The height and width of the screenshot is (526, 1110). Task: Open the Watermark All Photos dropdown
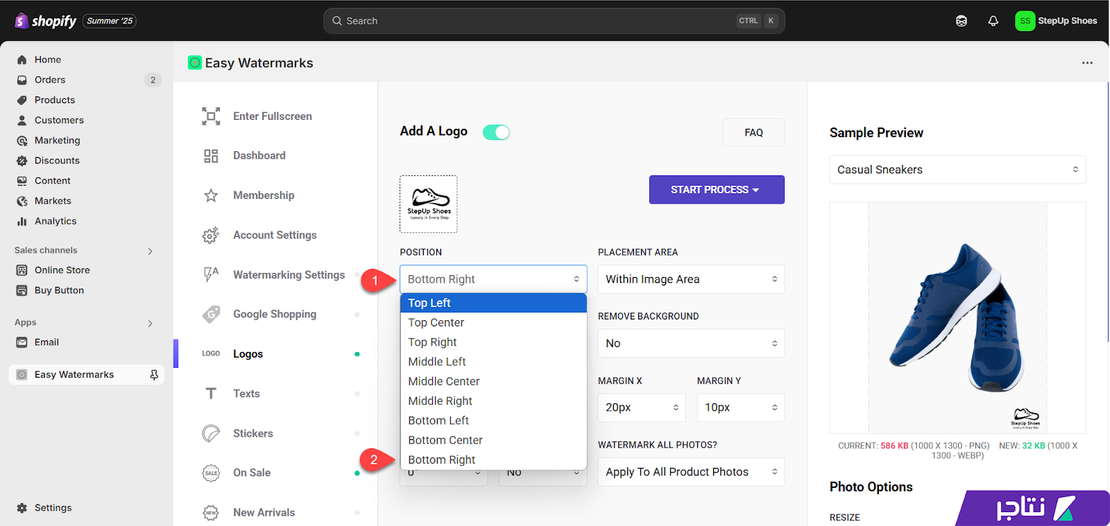click(x=691, y=472)
